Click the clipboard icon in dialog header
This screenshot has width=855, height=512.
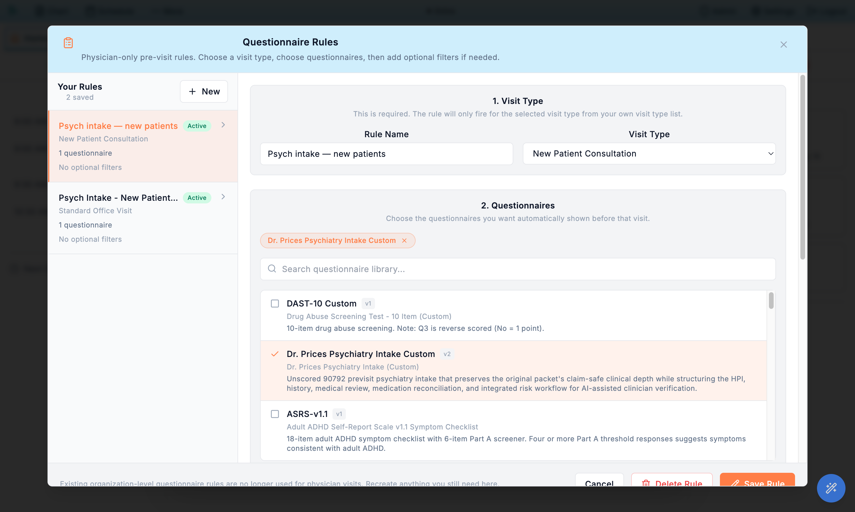click(68, 43)
